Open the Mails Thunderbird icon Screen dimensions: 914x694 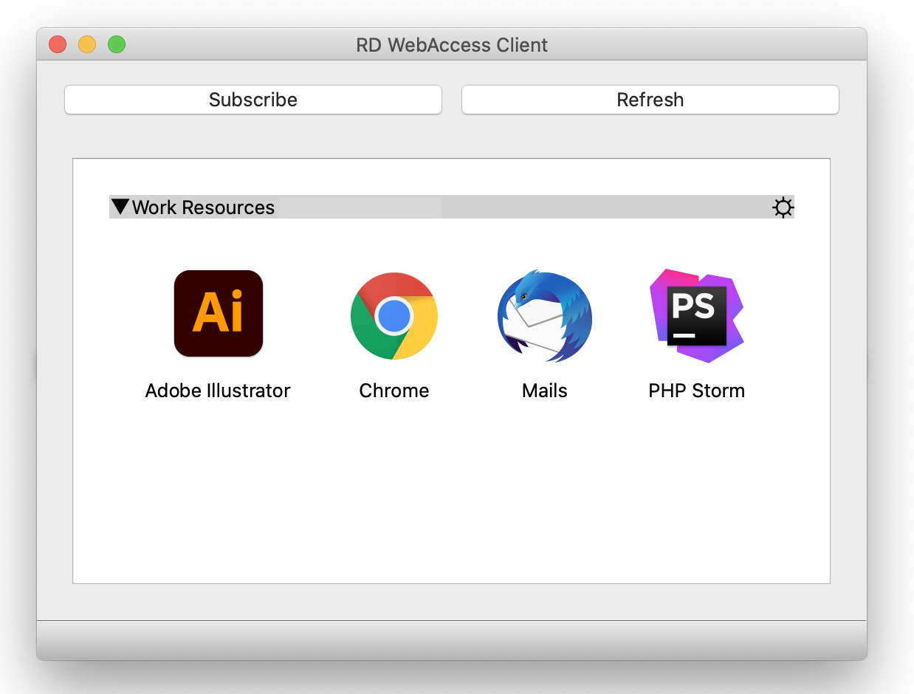tap(545, 316)
